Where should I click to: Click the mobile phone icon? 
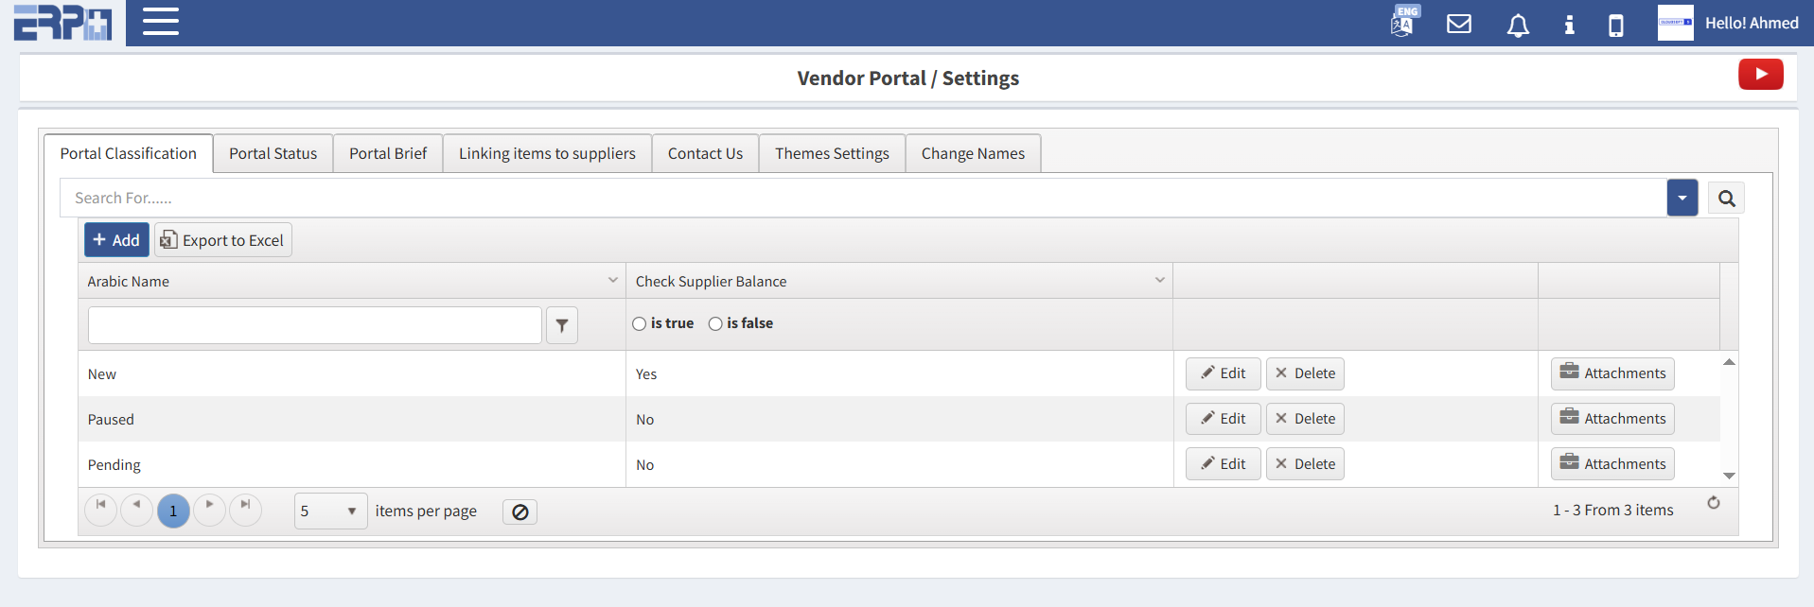1616,25
